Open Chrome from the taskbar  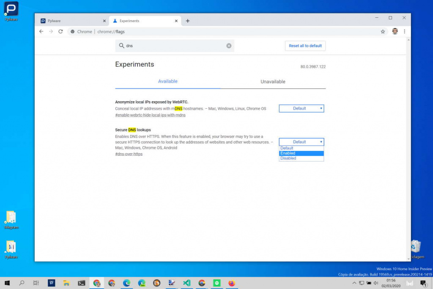coord(97,283)
